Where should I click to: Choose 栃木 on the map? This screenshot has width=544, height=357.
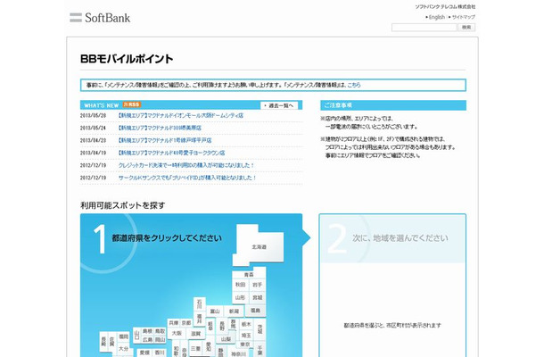click(246, 324)
